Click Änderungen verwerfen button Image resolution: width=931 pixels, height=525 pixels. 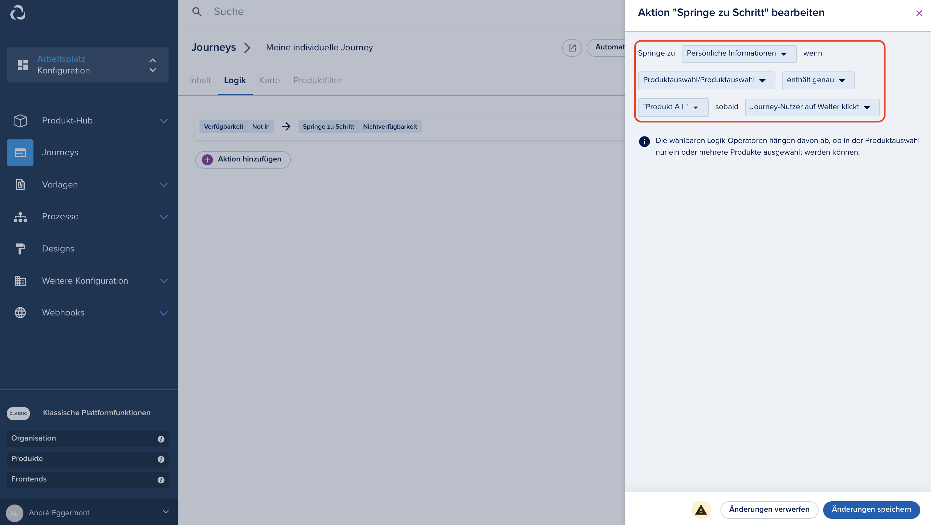coord(769,510)
